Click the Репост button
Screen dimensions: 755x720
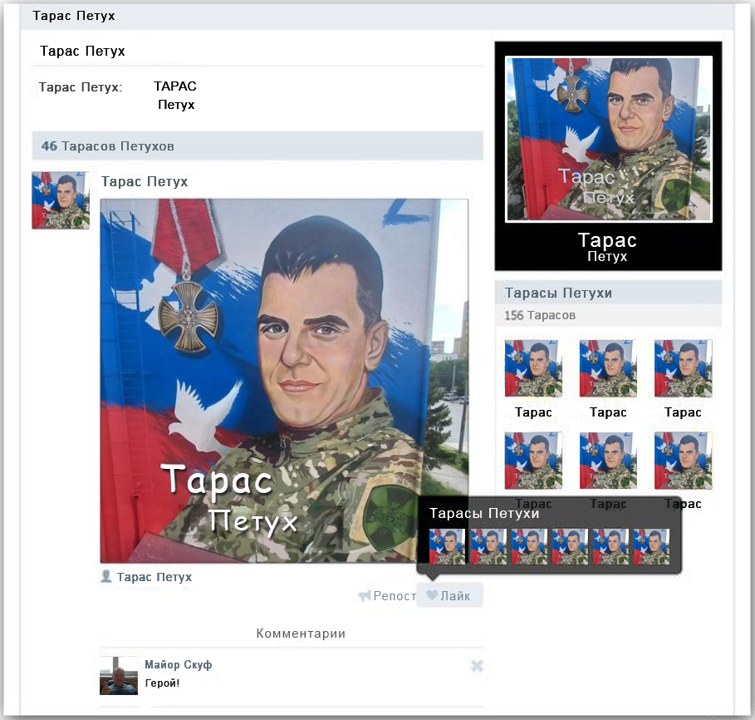(x=388, y=596)
